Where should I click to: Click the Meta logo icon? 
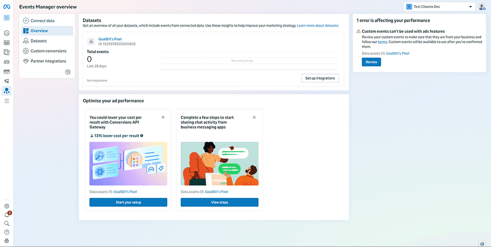[x=7, y=7]
